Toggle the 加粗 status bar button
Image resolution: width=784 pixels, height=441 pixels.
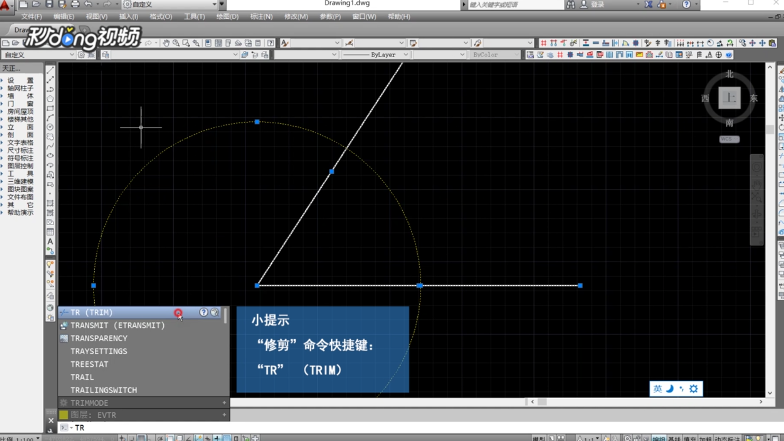click(705, 438)
